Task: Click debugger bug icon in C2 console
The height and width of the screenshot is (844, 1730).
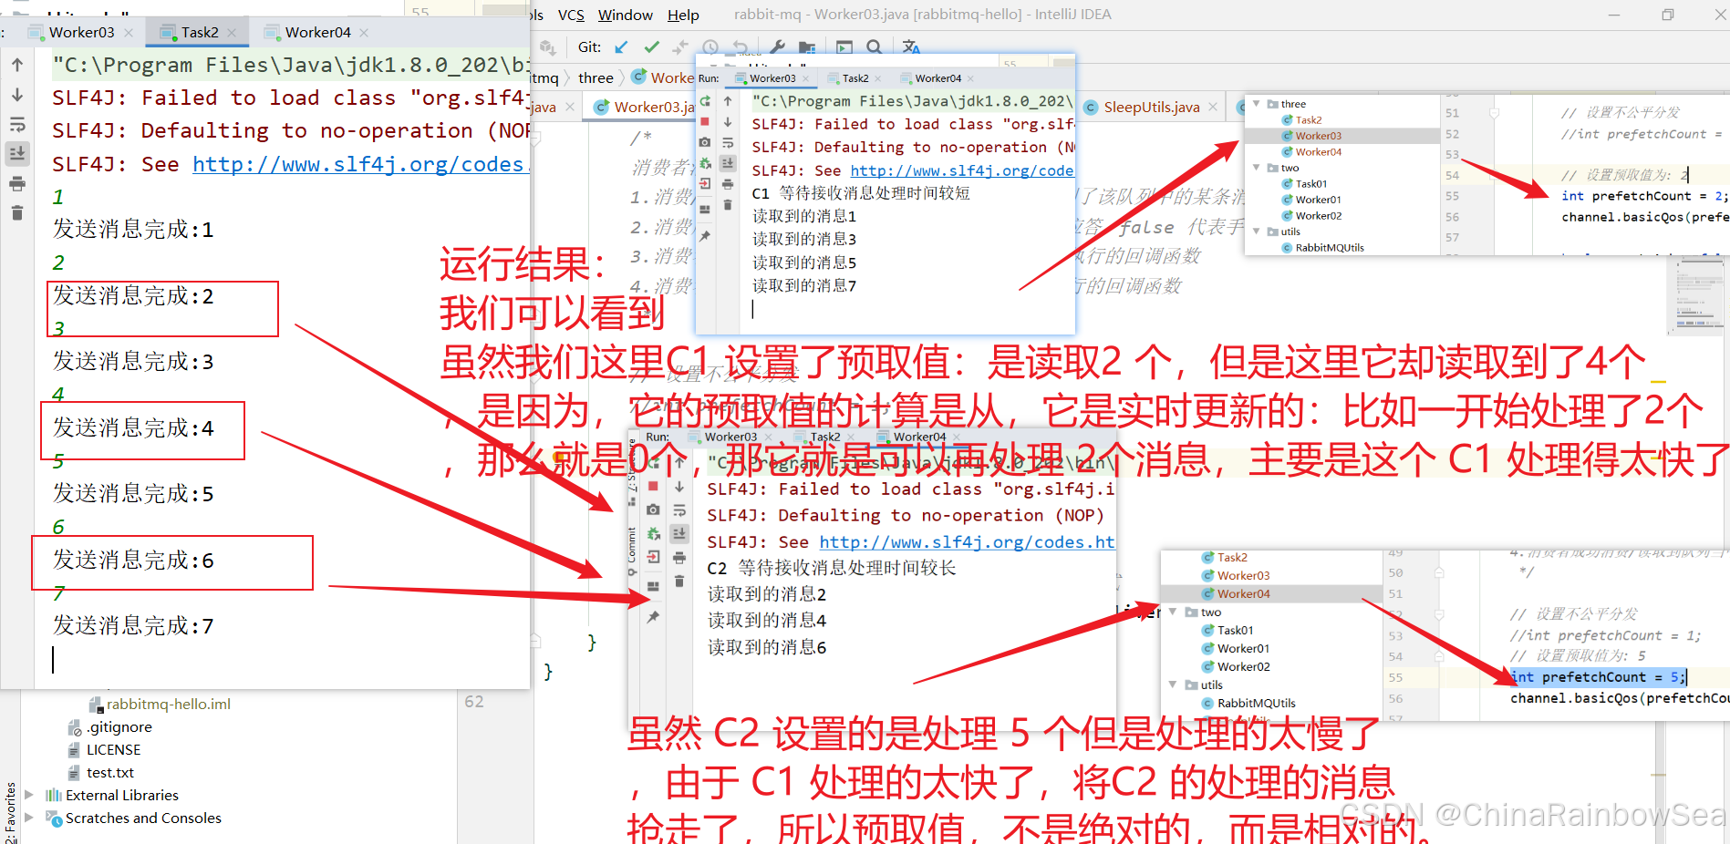Action: (x=653, y=533)
